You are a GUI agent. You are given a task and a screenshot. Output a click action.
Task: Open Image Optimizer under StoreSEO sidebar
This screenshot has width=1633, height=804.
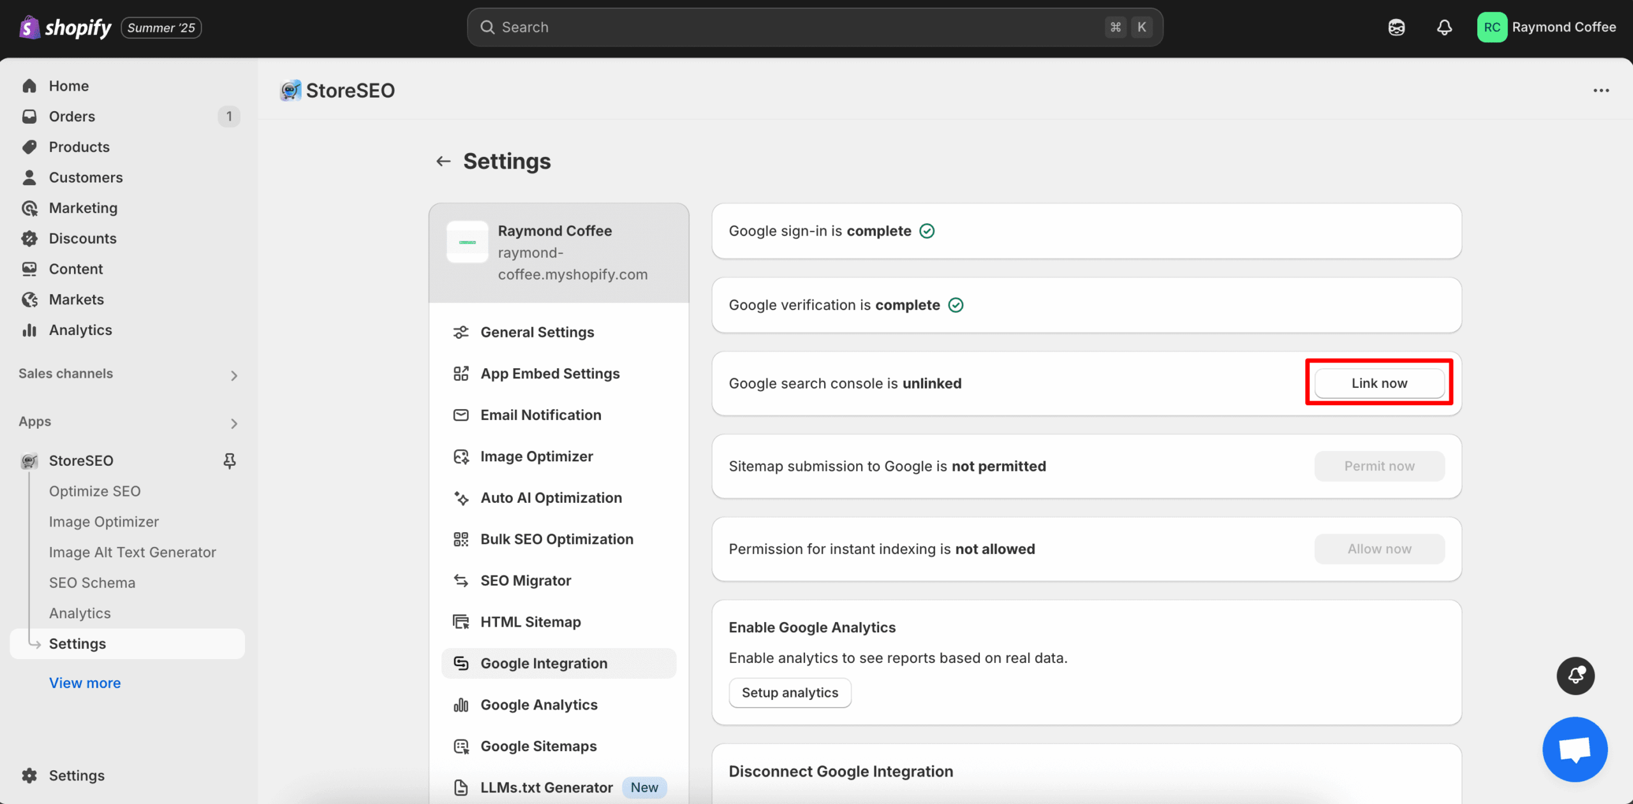[x=104, y=522]
